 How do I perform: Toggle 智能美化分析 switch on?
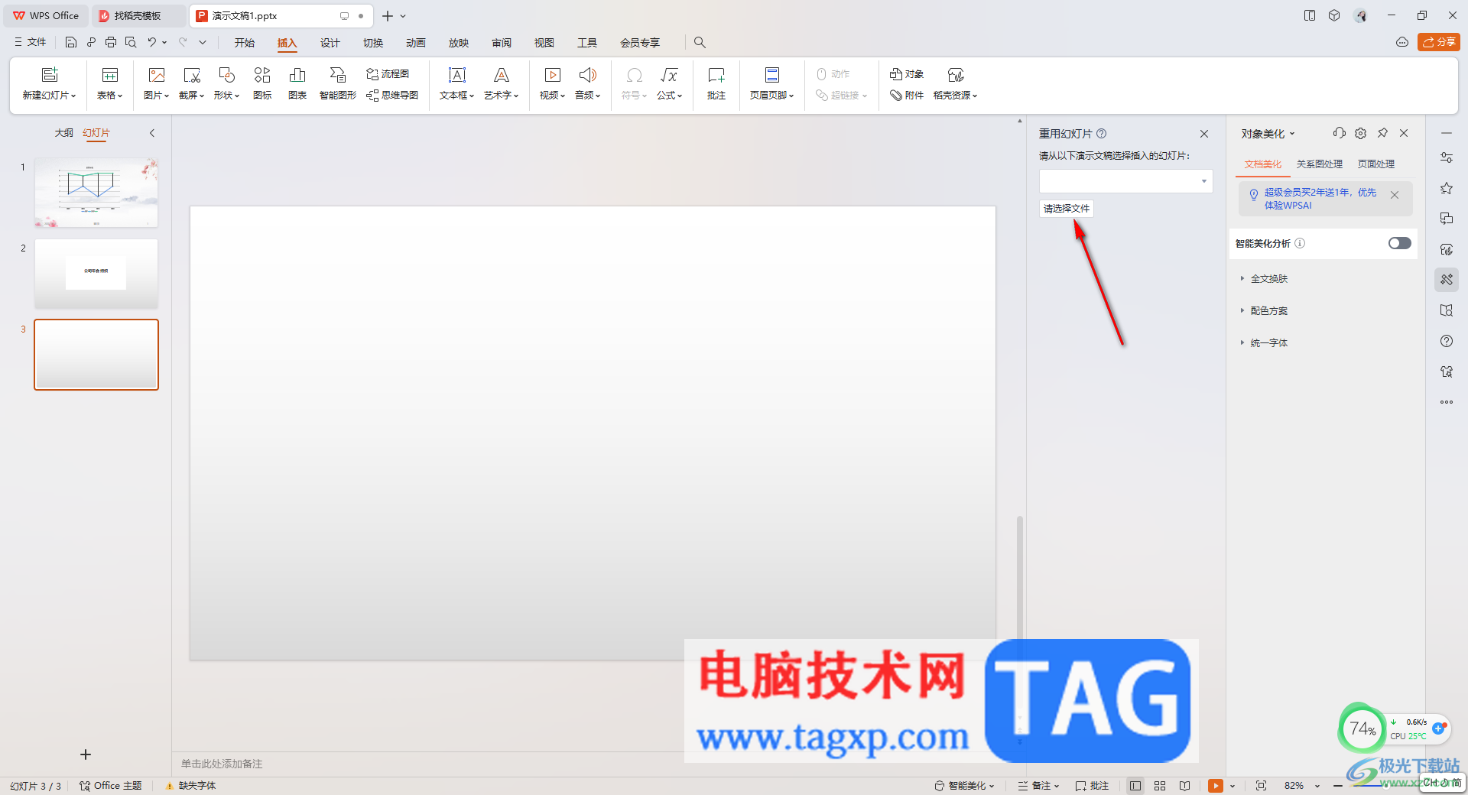tap(1400, 243)
